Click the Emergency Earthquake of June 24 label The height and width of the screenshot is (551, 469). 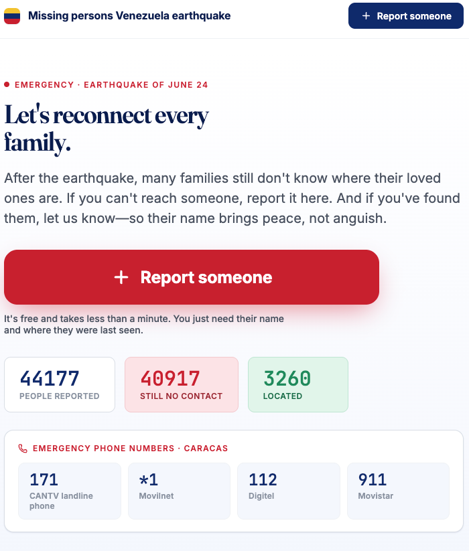pyautogui.click(x=111, y=84)
